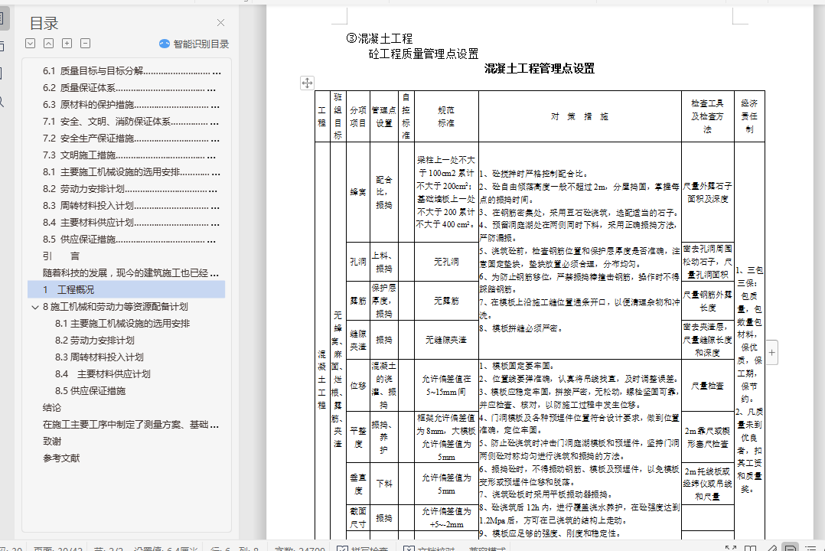Click the expand-all down-arrow icon under 目录

(31, 43)
